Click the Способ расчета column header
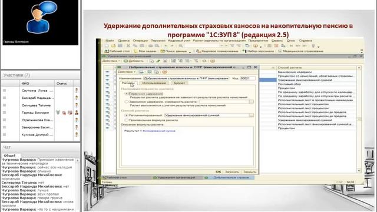 pos(317,68)
